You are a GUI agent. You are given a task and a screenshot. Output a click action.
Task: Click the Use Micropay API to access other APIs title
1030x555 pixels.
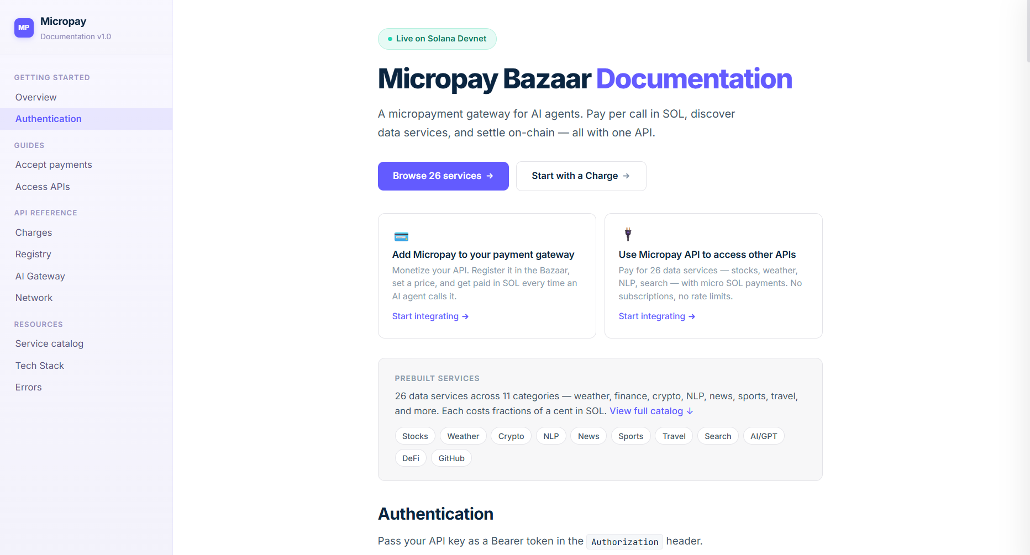707,255
